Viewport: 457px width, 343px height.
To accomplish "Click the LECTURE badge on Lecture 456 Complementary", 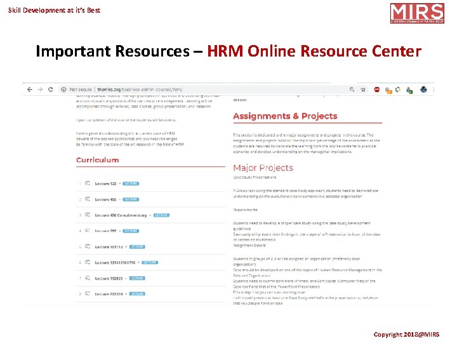I will 161,215.
